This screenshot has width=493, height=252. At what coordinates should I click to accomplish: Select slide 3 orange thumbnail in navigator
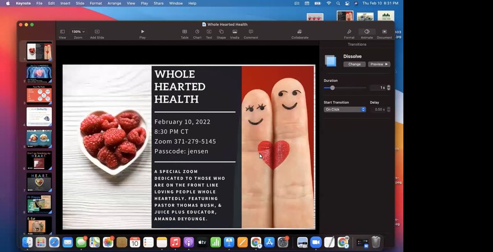point(39,95)
